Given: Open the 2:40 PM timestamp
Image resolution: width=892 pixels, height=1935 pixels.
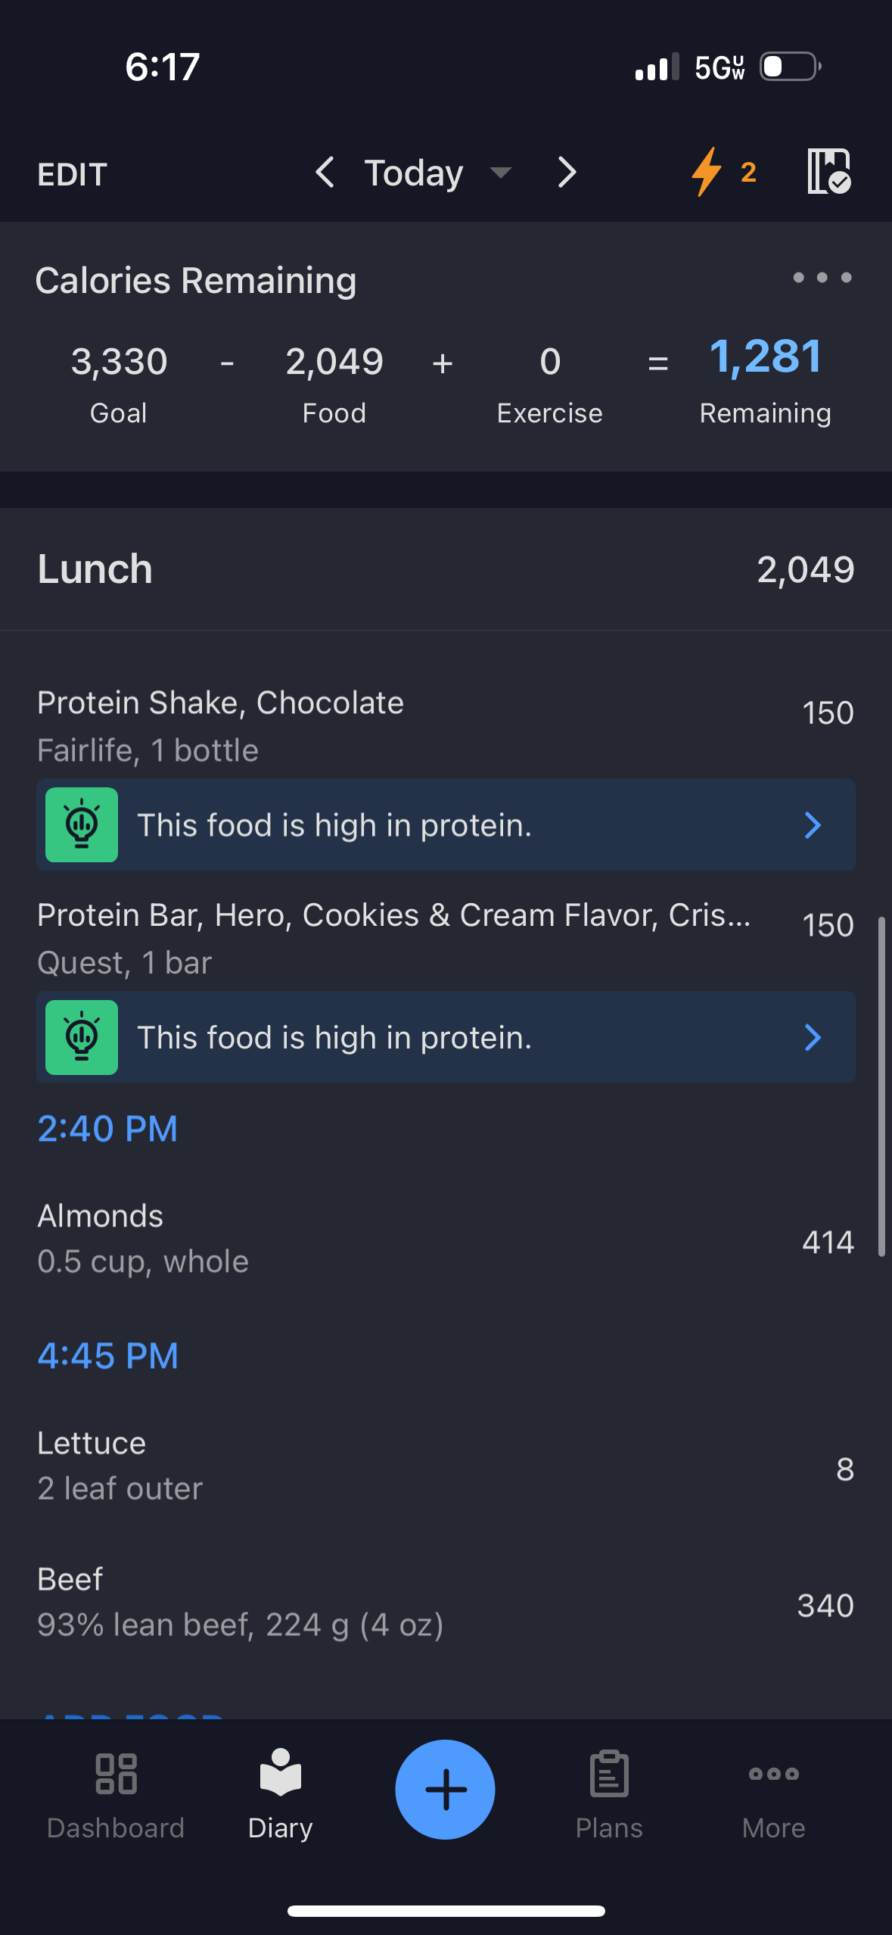Looking at the screenshot, I should [x=107, y=1129].
